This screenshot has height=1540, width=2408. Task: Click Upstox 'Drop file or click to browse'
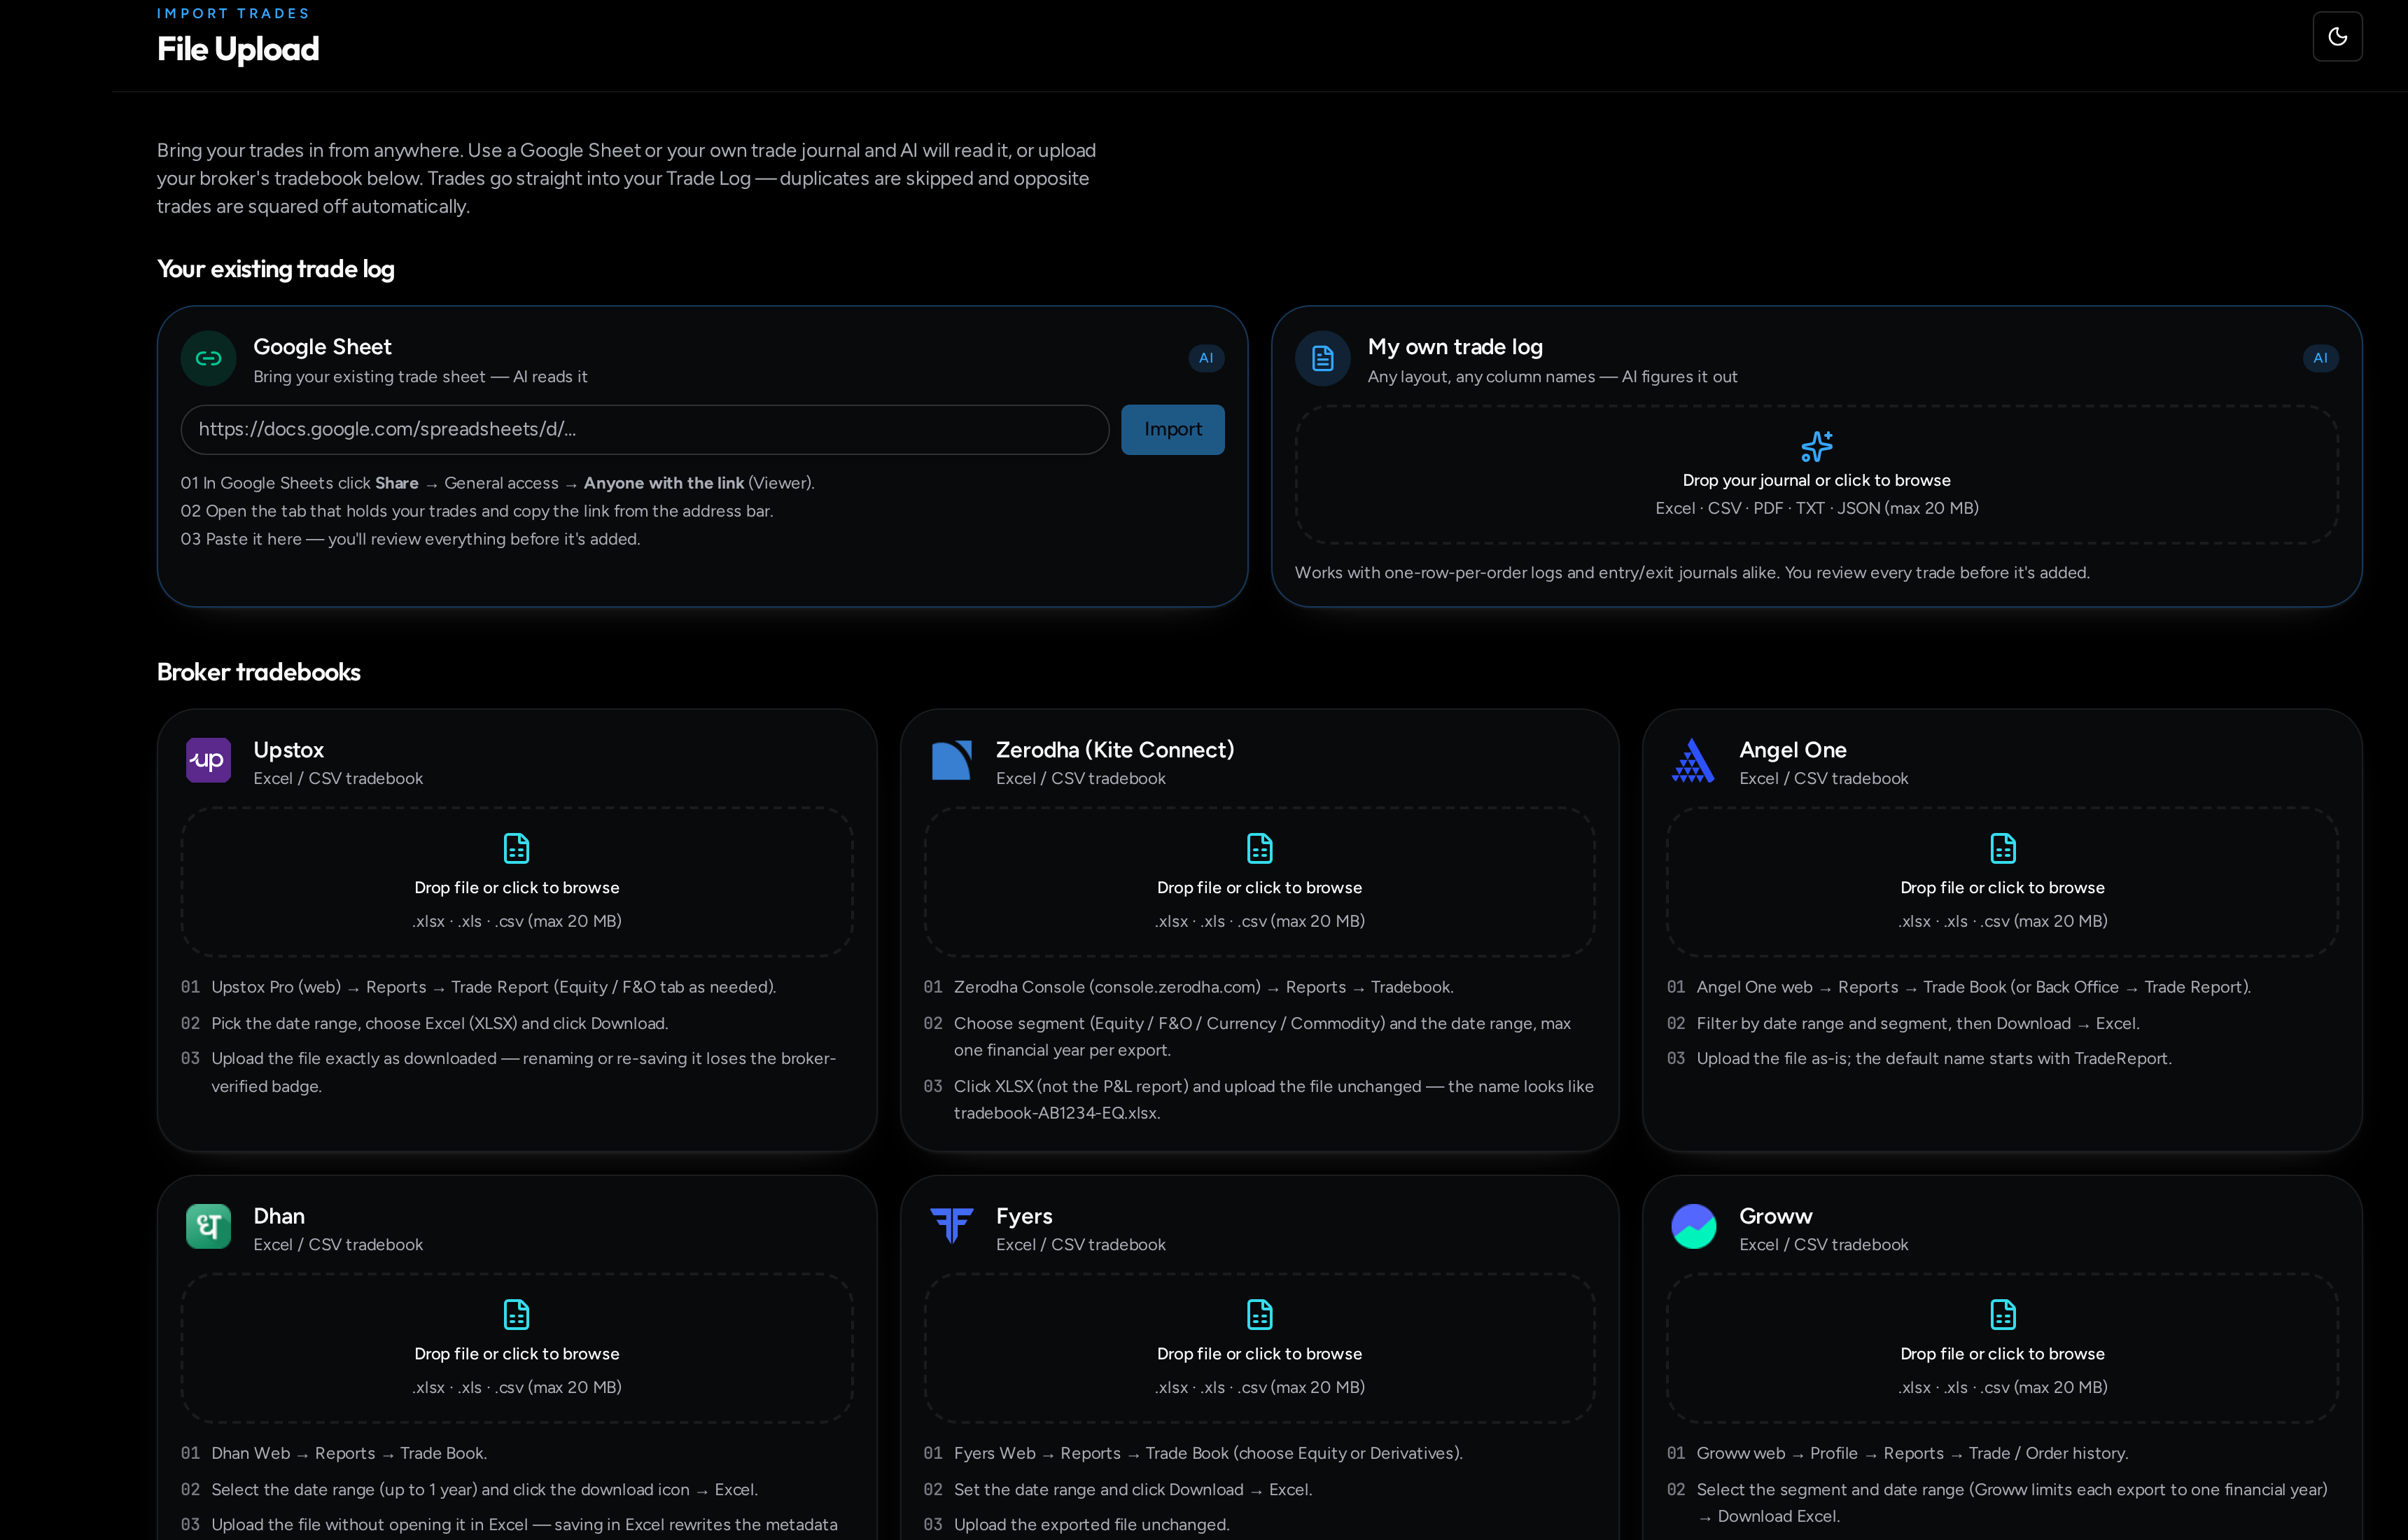(x=516, y=888)
